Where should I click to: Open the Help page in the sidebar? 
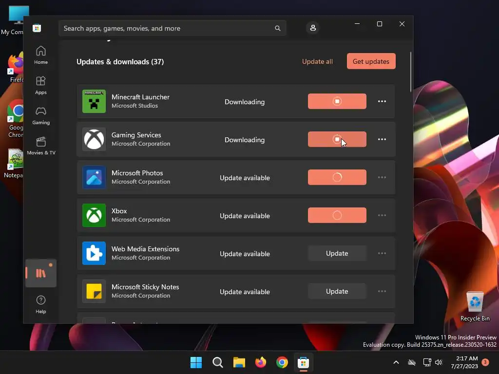pos(41,304)
